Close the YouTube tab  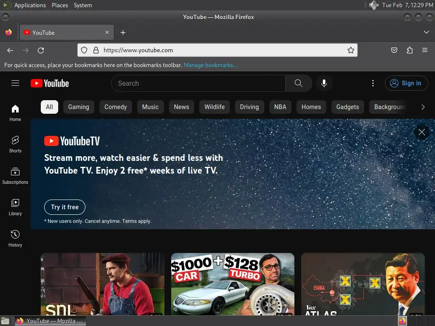(107, 32)
